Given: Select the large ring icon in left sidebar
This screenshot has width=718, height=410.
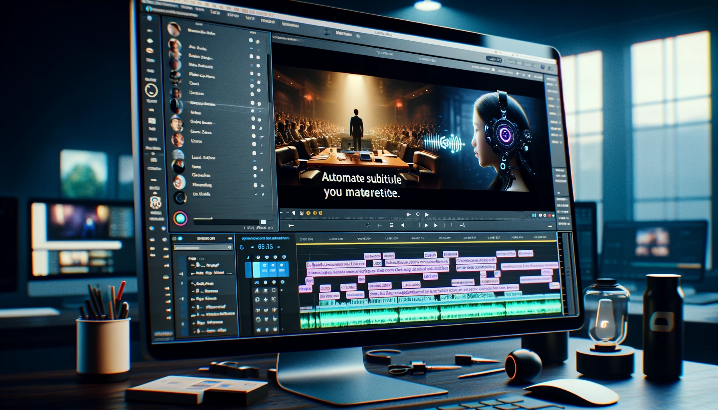Looking at the screenshot, I should pyautogui.click(x=151, y=90).
